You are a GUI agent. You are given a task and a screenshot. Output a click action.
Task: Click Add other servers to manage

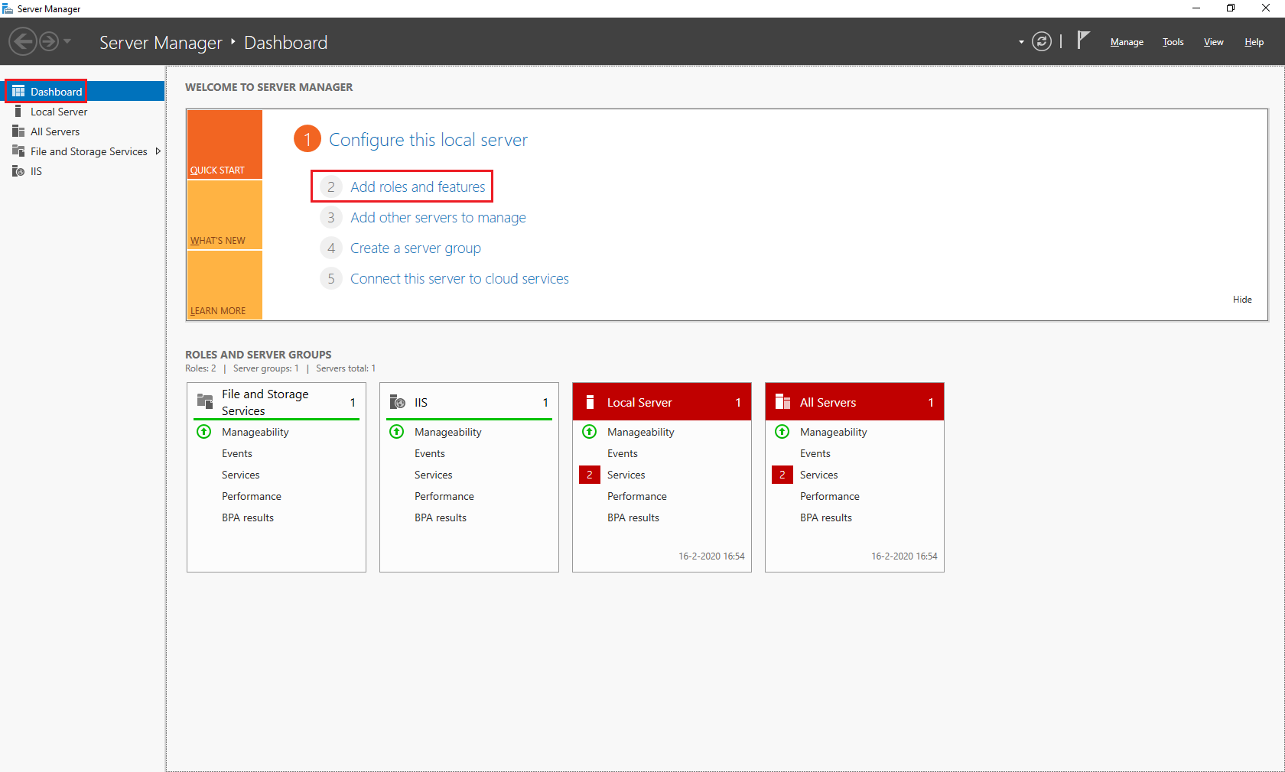coord(438,218)
